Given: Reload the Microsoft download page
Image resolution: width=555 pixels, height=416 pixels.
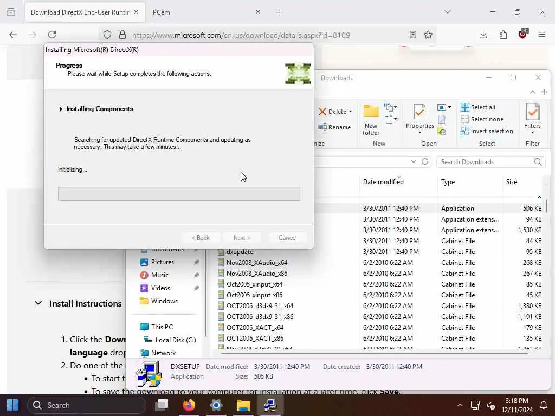Looking at the screenshot, I should (x=52, y=35).
